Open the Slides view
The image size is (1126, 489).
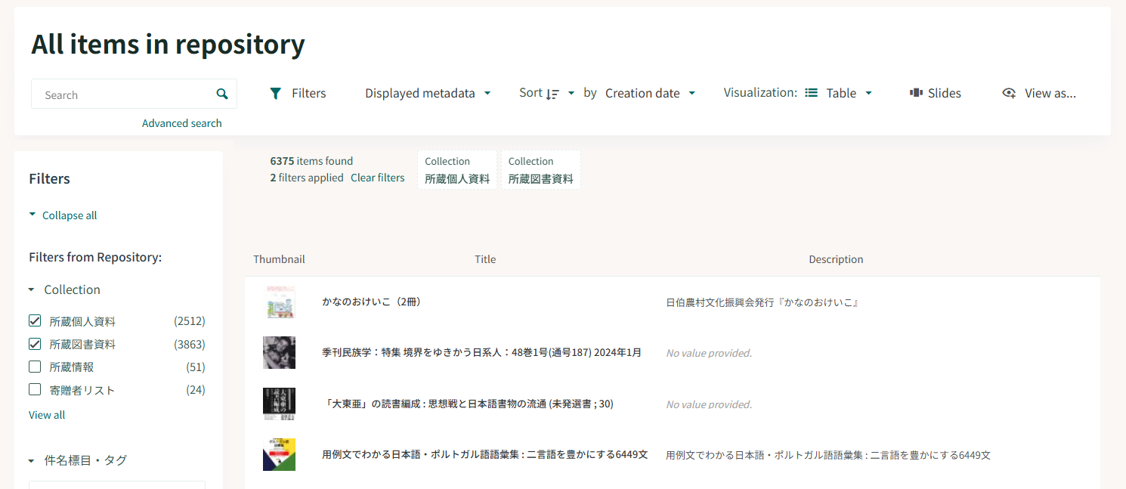[x=936, y=93]
